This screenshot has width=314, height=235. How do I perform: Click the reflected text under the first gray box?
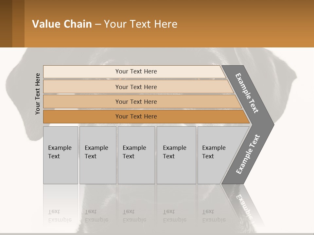pyautogui.click(x=60, y=216)
